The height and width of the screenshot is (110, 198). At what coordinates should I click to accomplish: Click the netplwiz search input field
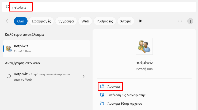(99, 7)
